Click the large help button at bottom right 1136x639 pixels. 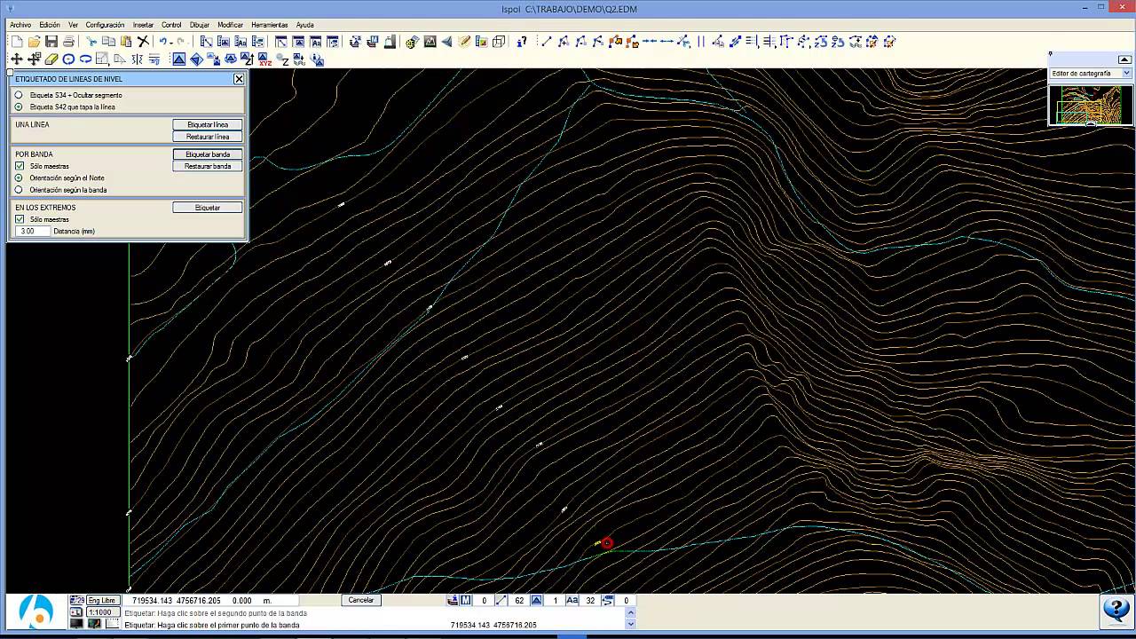tap(1116, 610)
